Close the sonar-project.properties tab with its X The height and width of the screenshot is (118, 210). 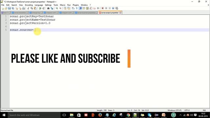[x=120, y=13]
